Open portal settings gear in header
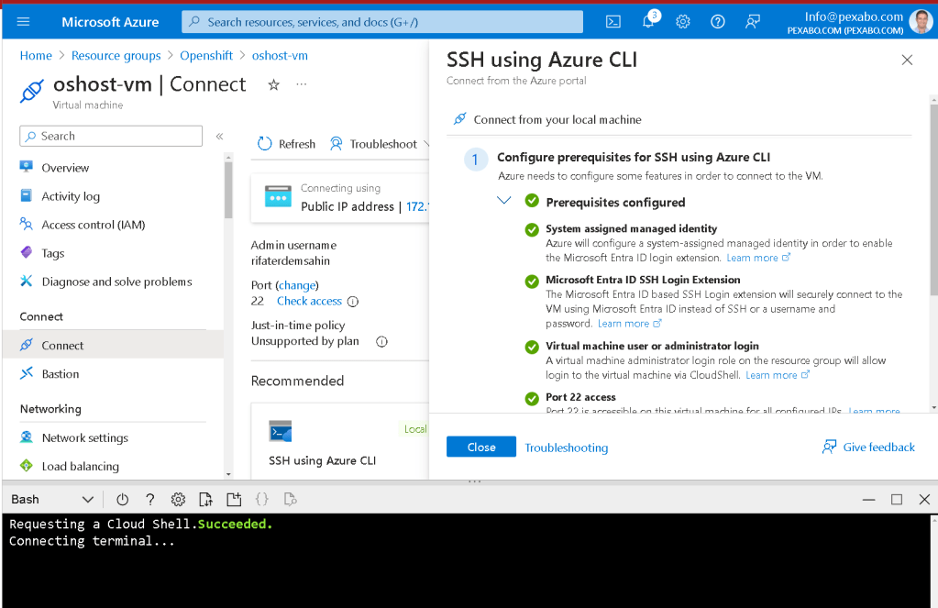 click(x=682, y=22)
